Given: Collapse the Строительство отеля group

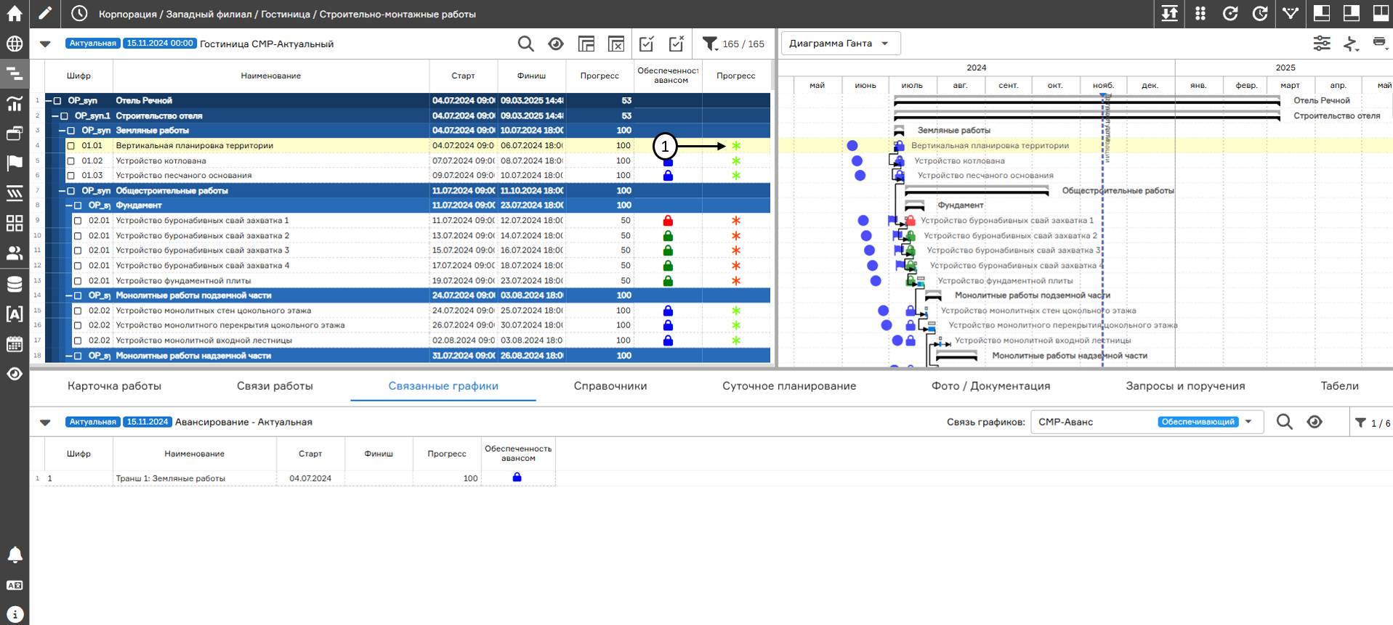Looking at the screenshot, I should click(55, 116).
